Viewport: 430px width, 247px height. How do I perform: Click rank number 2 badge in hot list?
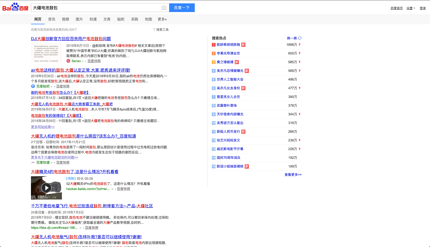pyautogui.click(x=214, y=53)
